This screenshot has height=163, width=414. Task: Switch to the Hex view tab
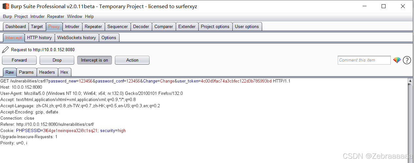(x=64, y=72)
